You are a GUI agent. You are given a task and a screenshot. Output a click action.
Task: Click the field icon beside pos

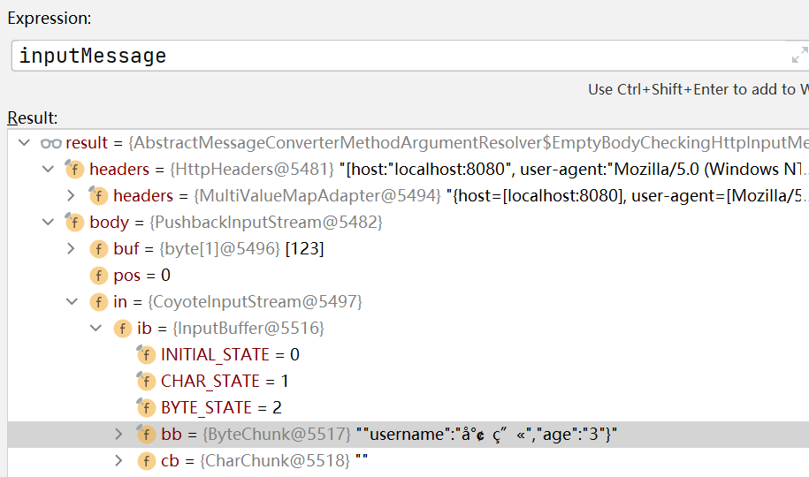click(x=98, y=276)
